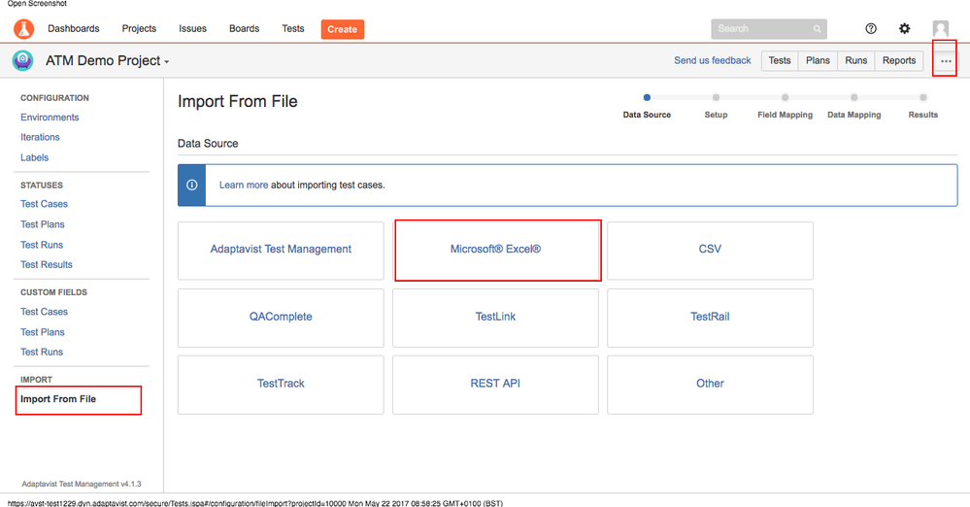Switch to the Runs tab button
970x507 pixels.
coord(856,60)
